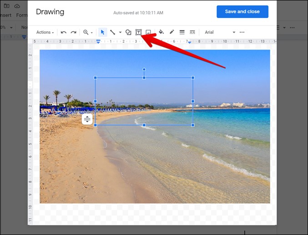Open the border weight options
Viewport: 308px width, 235px height.
[182, 32]
